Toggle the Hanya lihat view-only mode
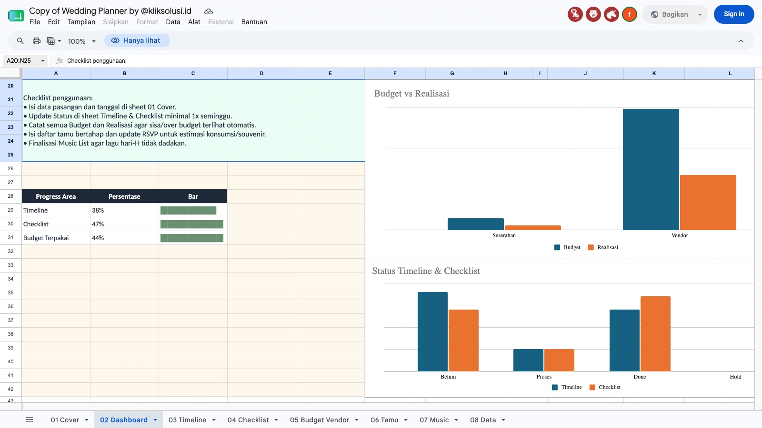Viewport: 762px width, 428px height. [x=137, y=40]
